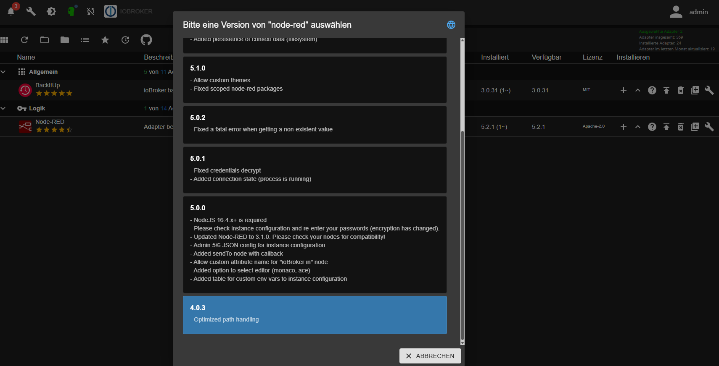Delete the Node-RED adapter
Viewport: 719px width, 366px height.
tap(680, 127)
